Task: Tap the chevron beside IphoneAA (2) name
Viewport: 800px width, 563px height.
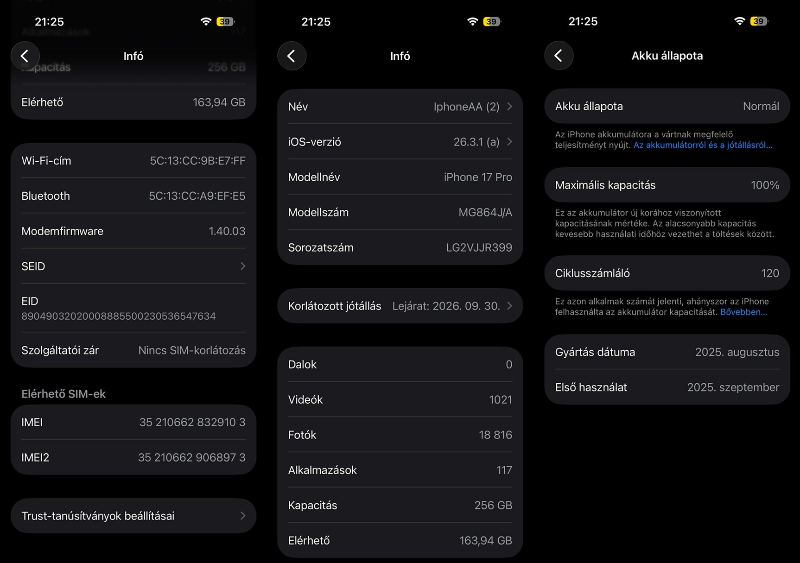Action: tap(509, 107)
